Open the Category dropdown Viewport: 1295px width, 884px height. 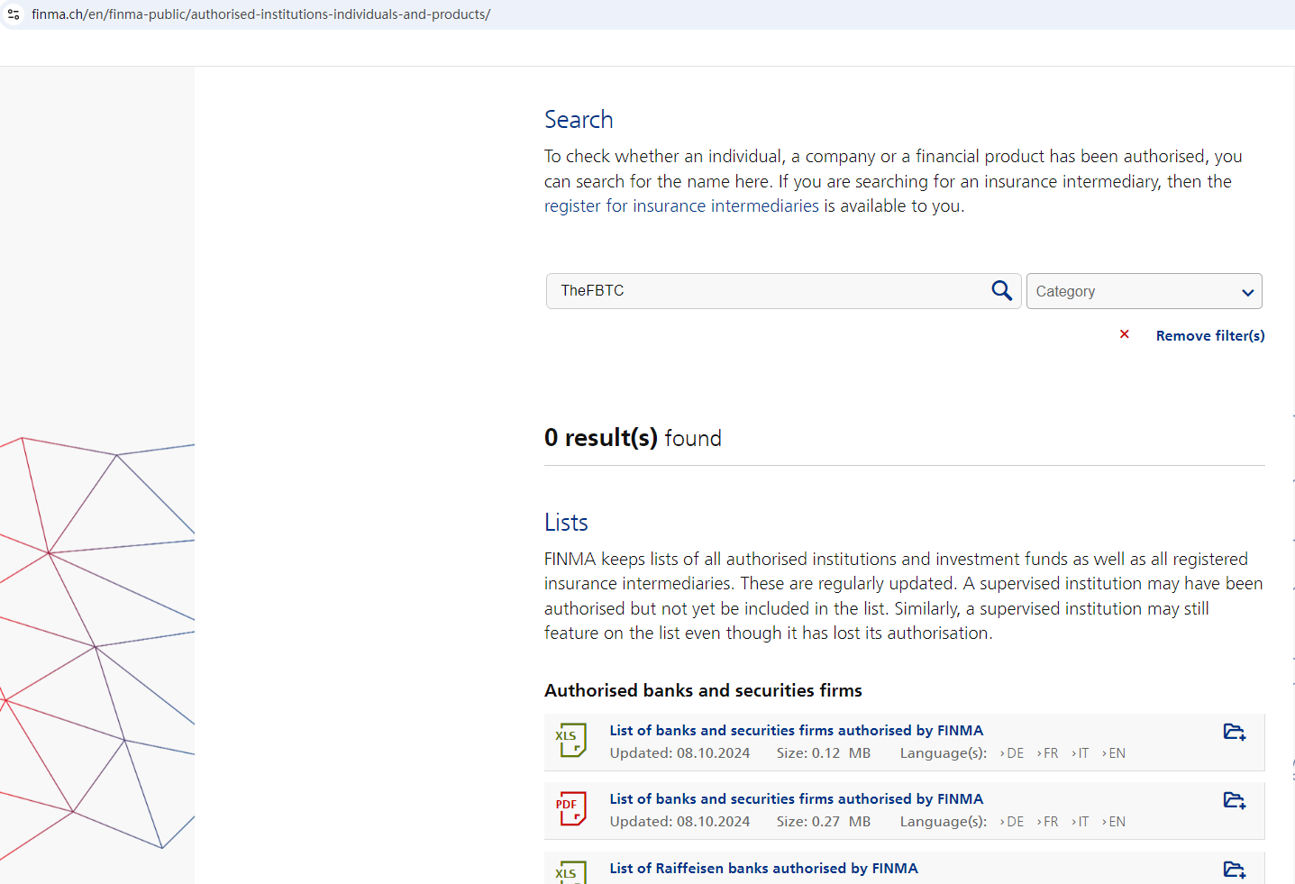pos(1144,291)
